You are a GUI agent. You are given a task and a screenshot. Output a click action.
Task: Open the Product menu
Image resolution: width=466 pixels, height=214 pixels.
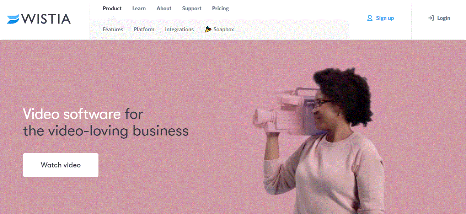tap(112, 9)
